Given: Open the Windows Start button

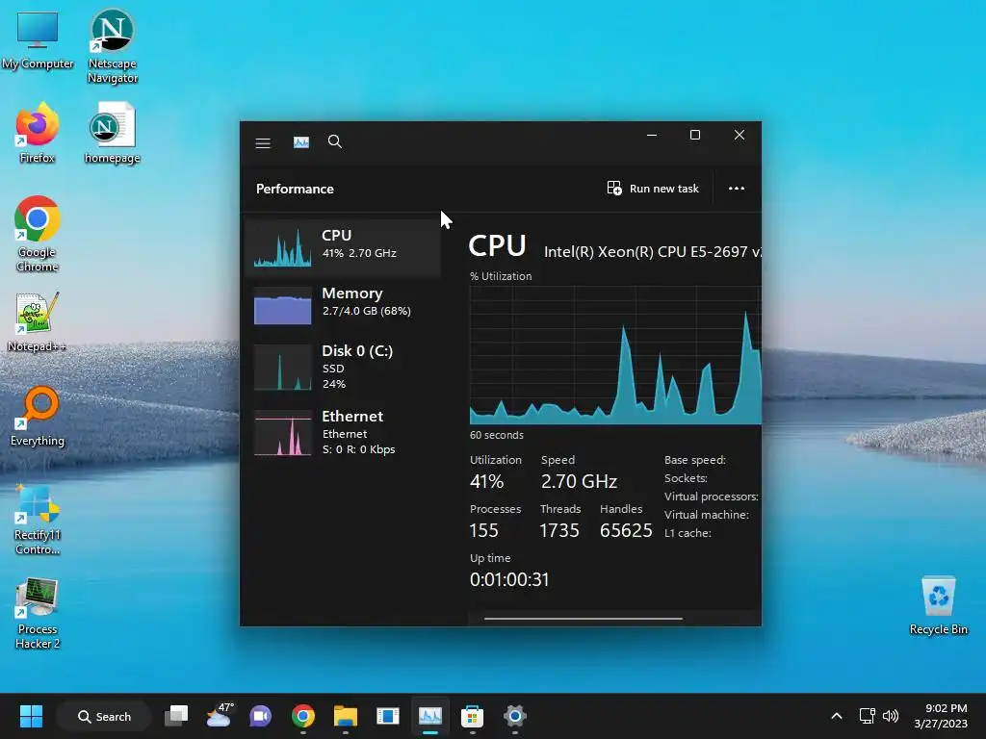Looking at the screenshot, I should tap(31, 716).
